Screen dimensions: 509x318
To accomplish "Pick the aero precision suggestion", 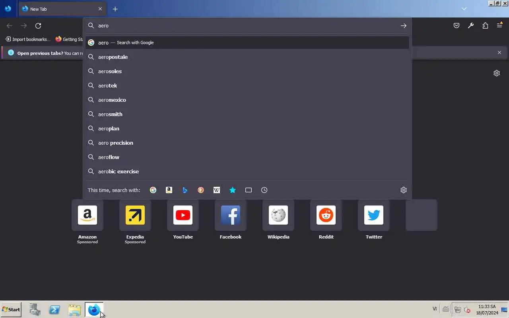I will 247,143.
